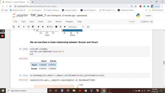Restart kernel and run all icon
The width and height of the screenshot is (165, 93).
tap(65, 27)
